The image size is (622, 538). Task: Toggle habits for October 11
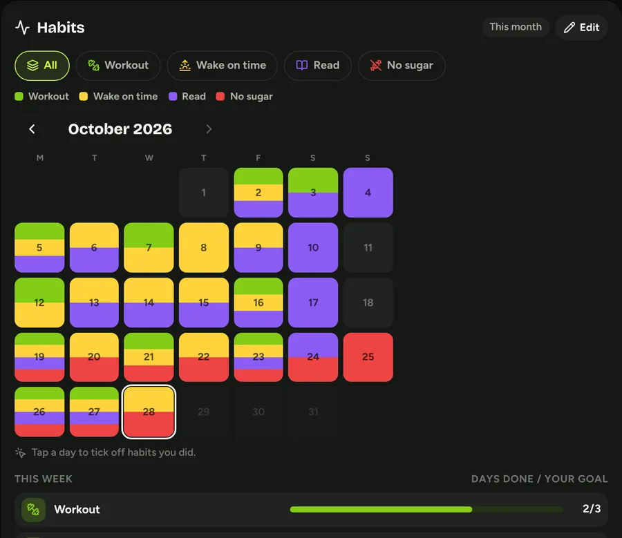point(368,247)
